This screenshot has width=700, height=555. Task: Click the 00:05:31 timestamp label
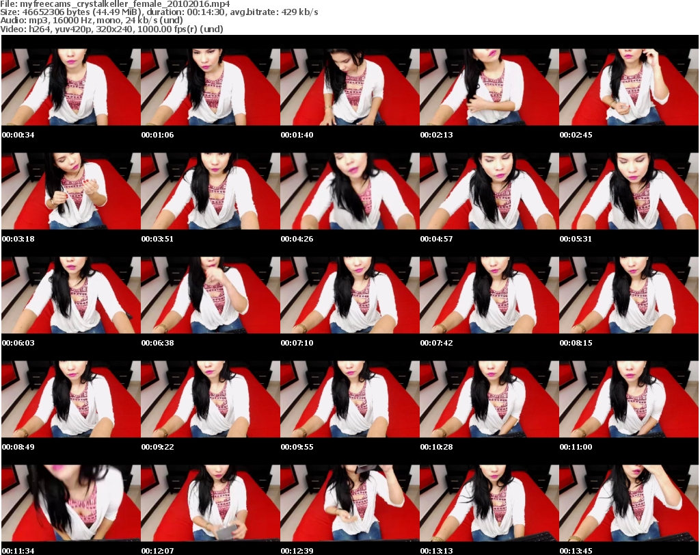coord(576,239)
